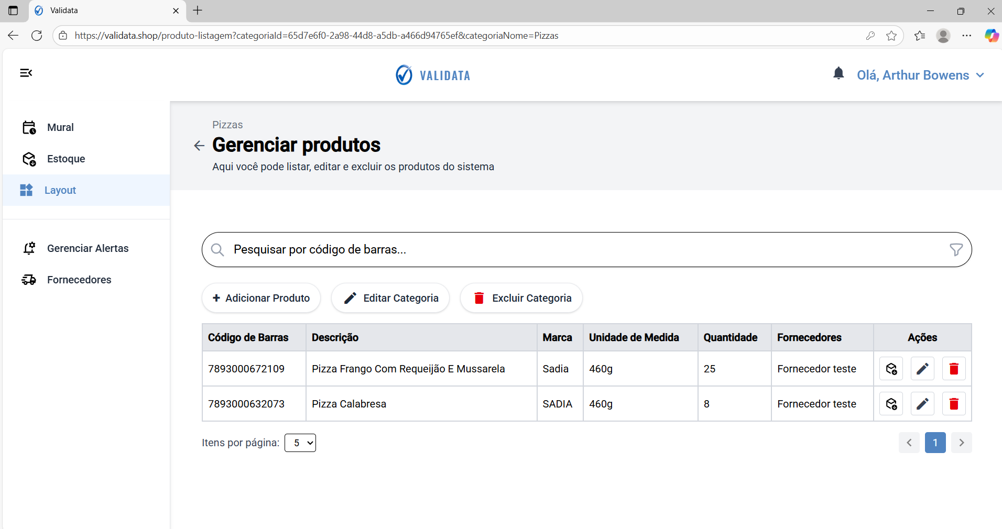Open the Estoque sidebar icon
Viewport: 1002px width, 529px height.
pos(29,159)
